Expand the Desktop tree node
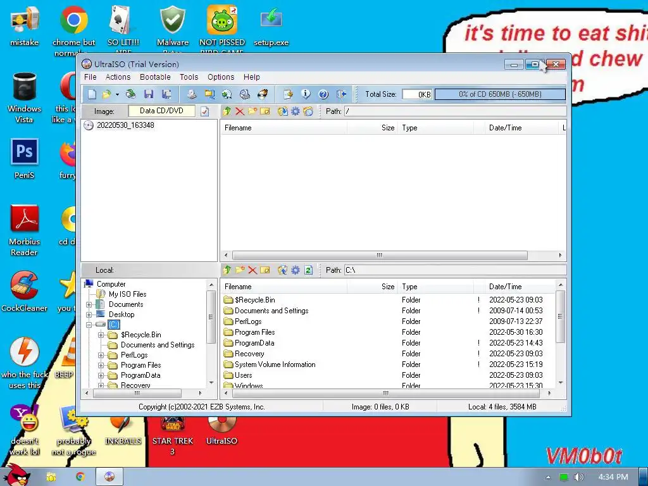Screen dimensions: 648x486 (89, 315)
